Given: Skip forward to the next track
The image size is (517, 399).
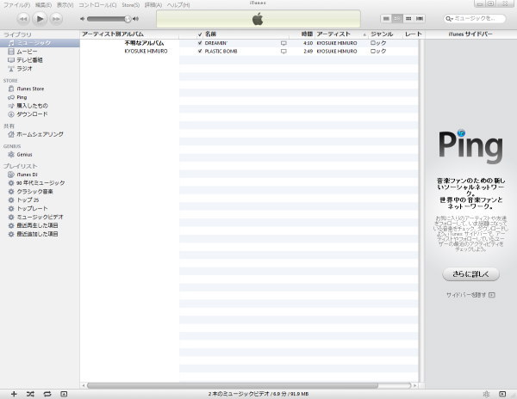Looking at the screenshot, I should click(x=56, y=19).
